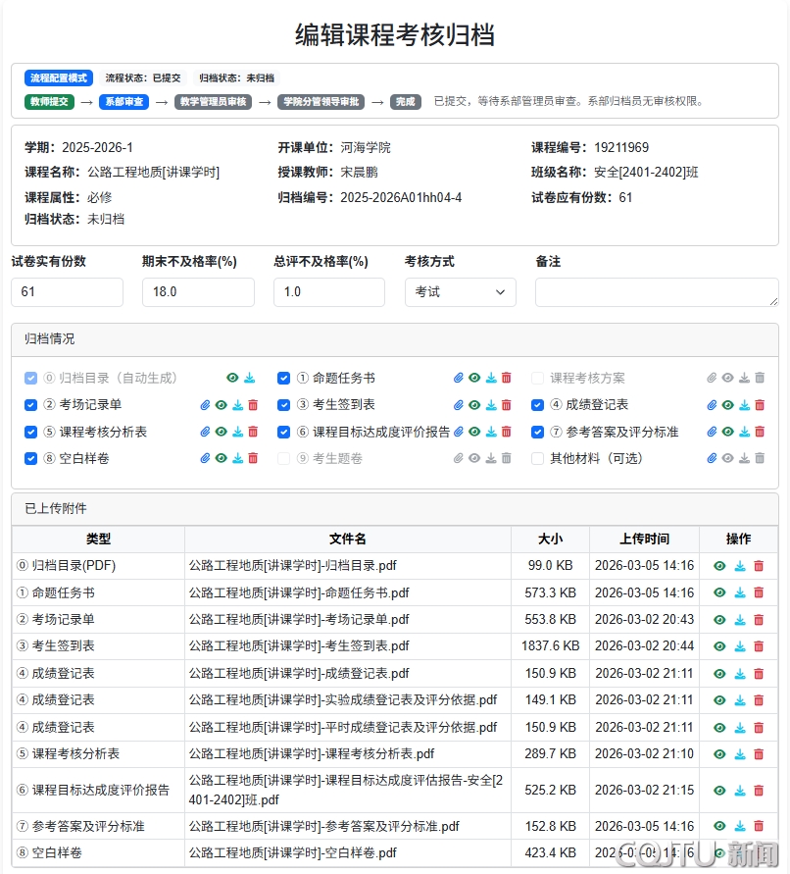Image resolution: width=790 pixels, height=874 pixels.
Task: Open the 考核方式 dropdown showing 考试
Action: point(460,292)
